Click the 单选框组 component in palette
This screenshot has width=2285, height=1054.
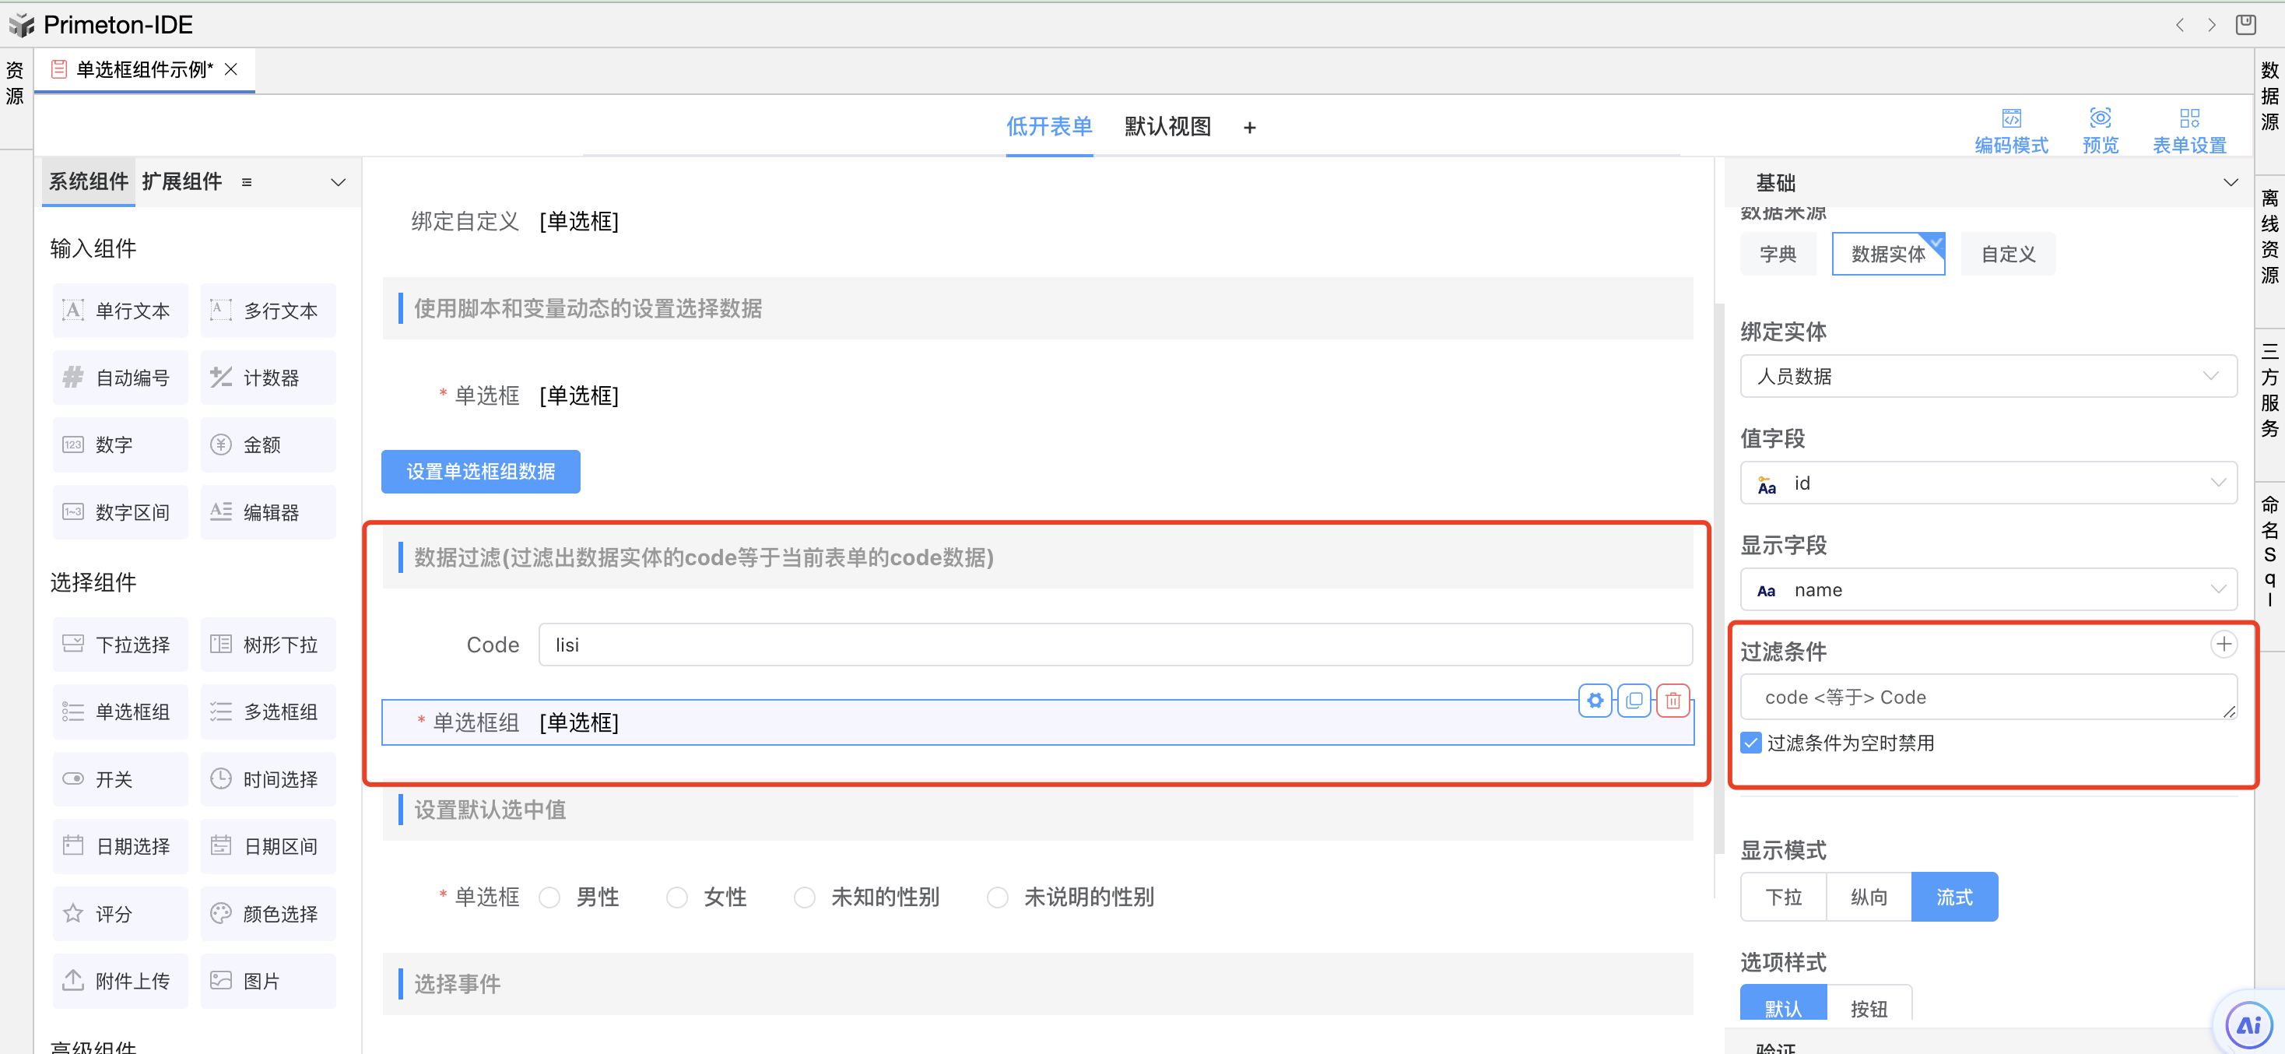click(120, 712)
